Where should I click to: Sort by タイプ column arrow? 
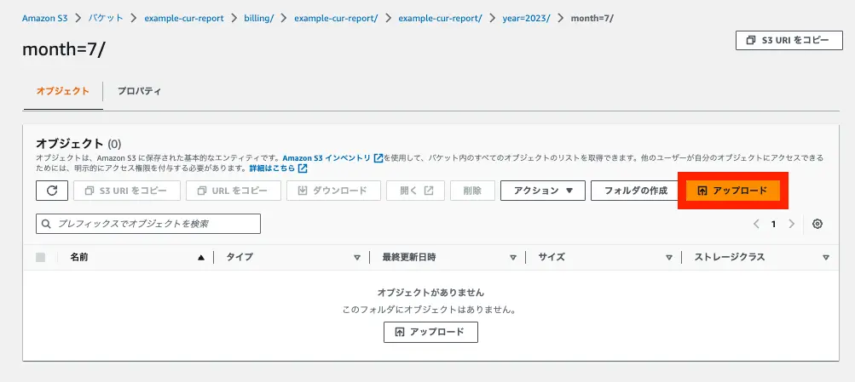pos(357,257)
